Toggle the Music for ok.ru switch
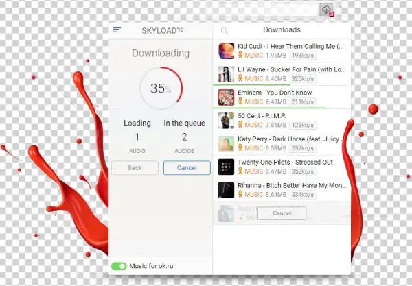This screenshot has height=286, width=412. (x=119, y=266)
